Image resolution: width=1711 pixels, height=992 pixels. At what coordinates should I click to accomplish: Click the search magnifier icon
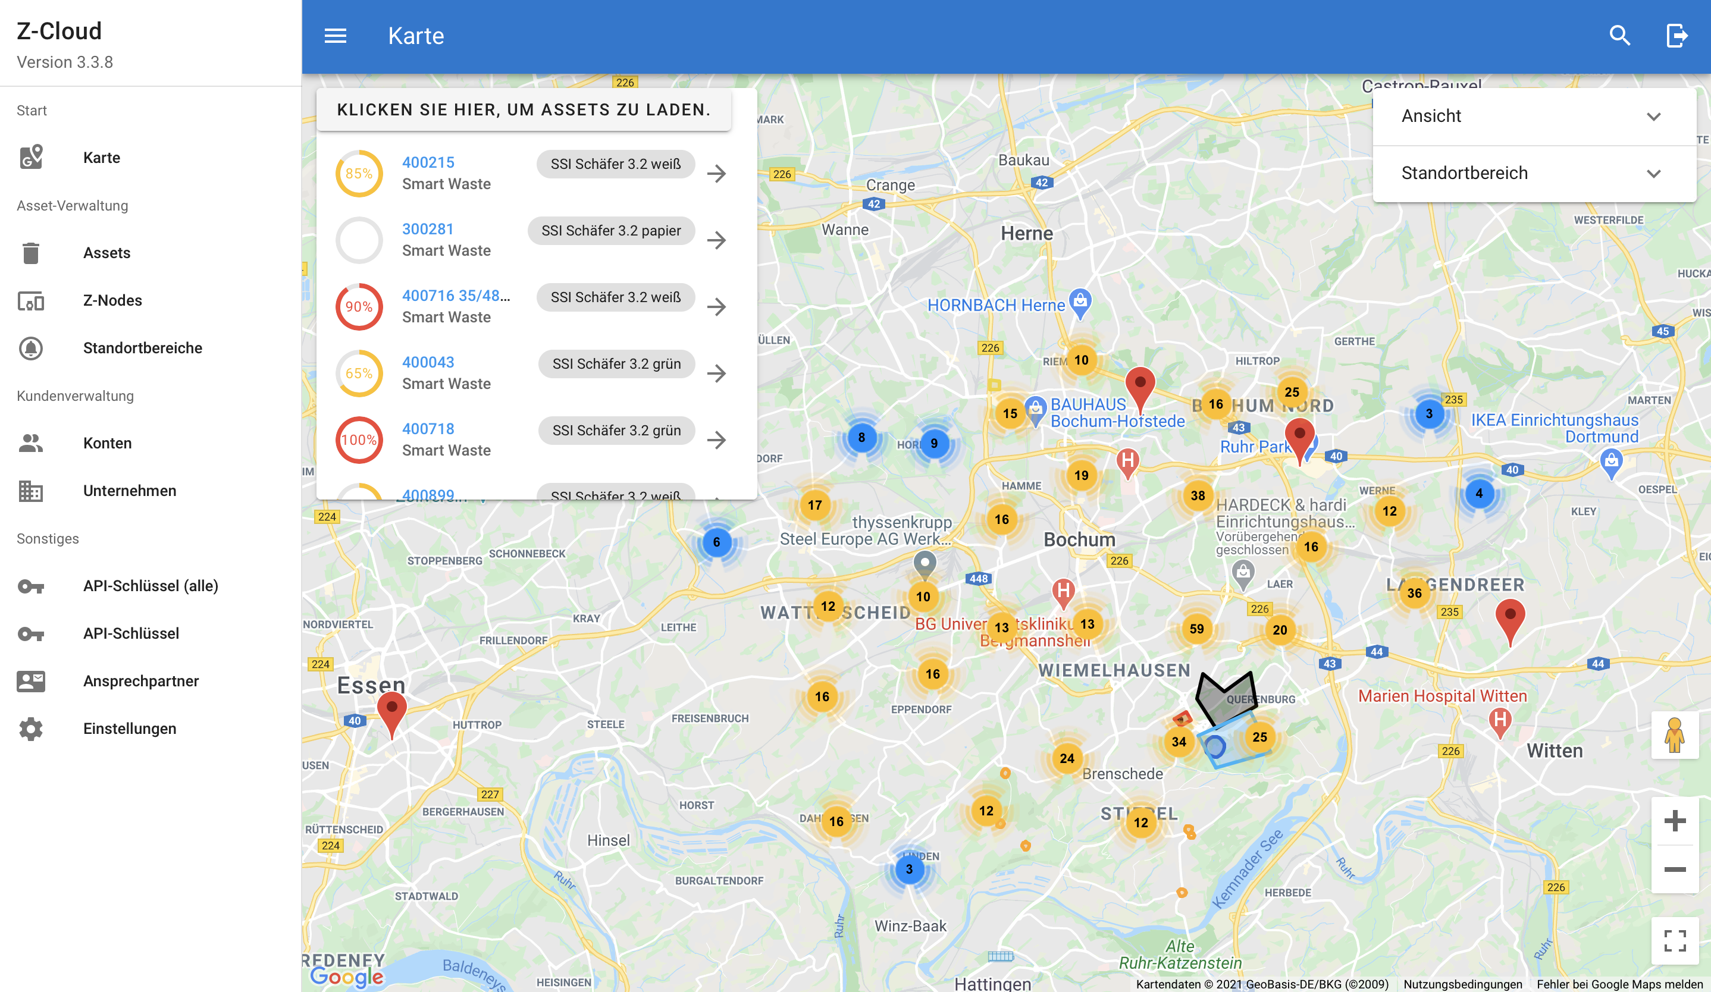1619,35
